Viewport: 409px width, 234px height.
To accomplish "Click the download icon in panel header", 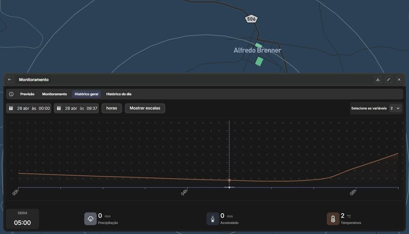I will tap(378, 80).
